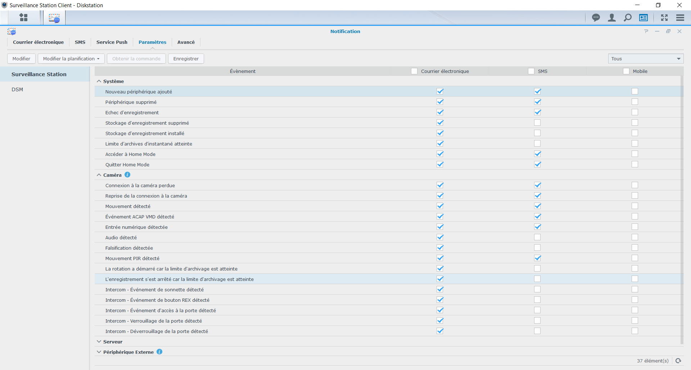
Task: Switch to the Avancé tab
Action: click(x=186, y=42)
